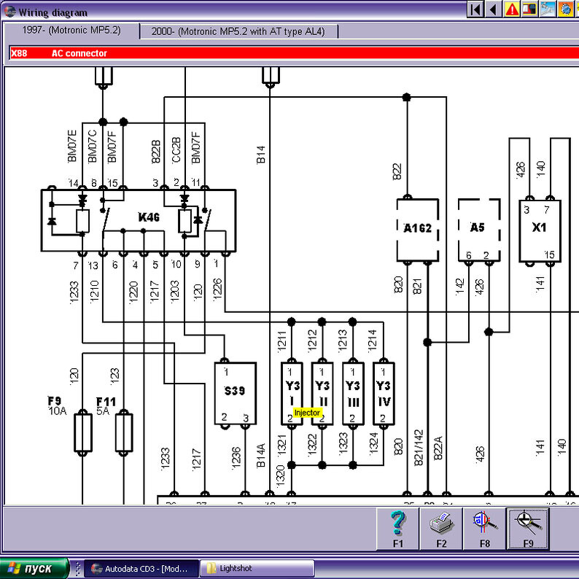Select fuse F11 5A symbol
Screen dimensions: 579x579
(124, 432)
